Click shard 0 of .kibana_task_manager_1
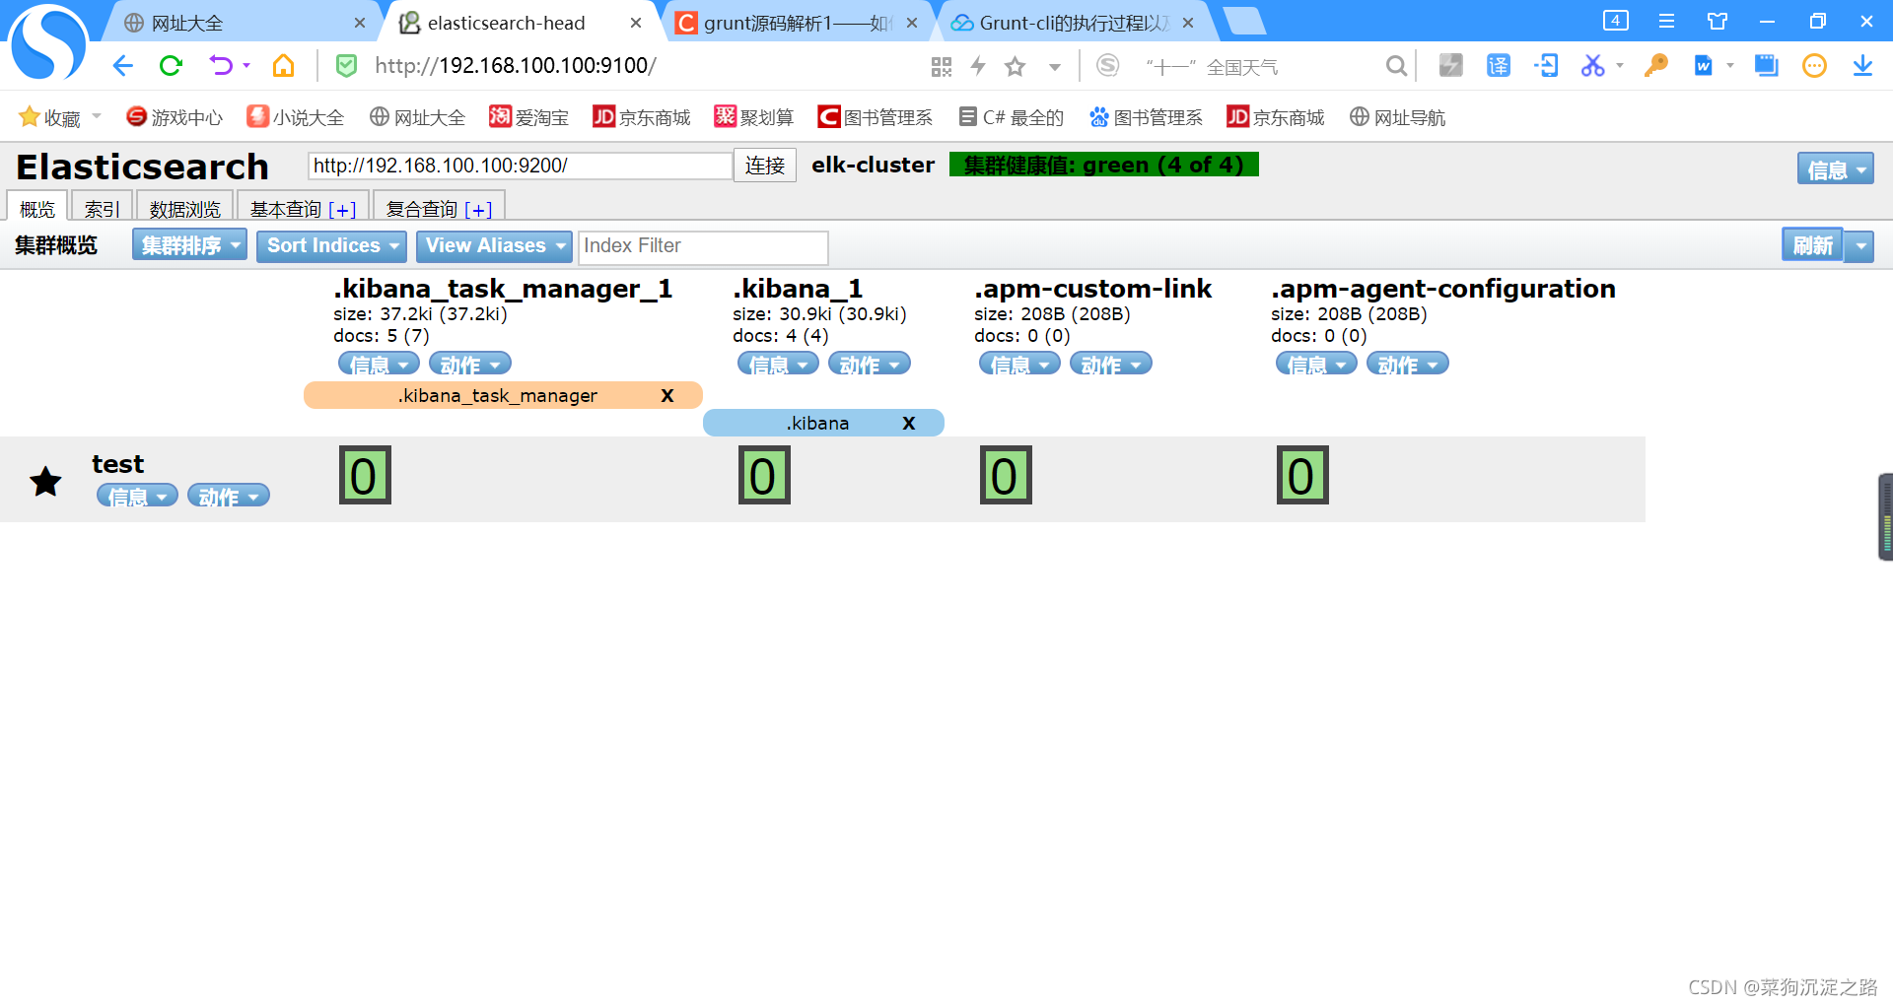Viewport: 1893px width, 1005px height. tap(365, 476)
